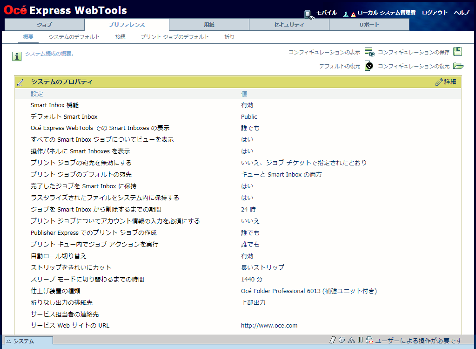This screenshot has height=349, width=476.
Task: Click the サービス担当者の連絡先 setting
Action: point(65,315)
